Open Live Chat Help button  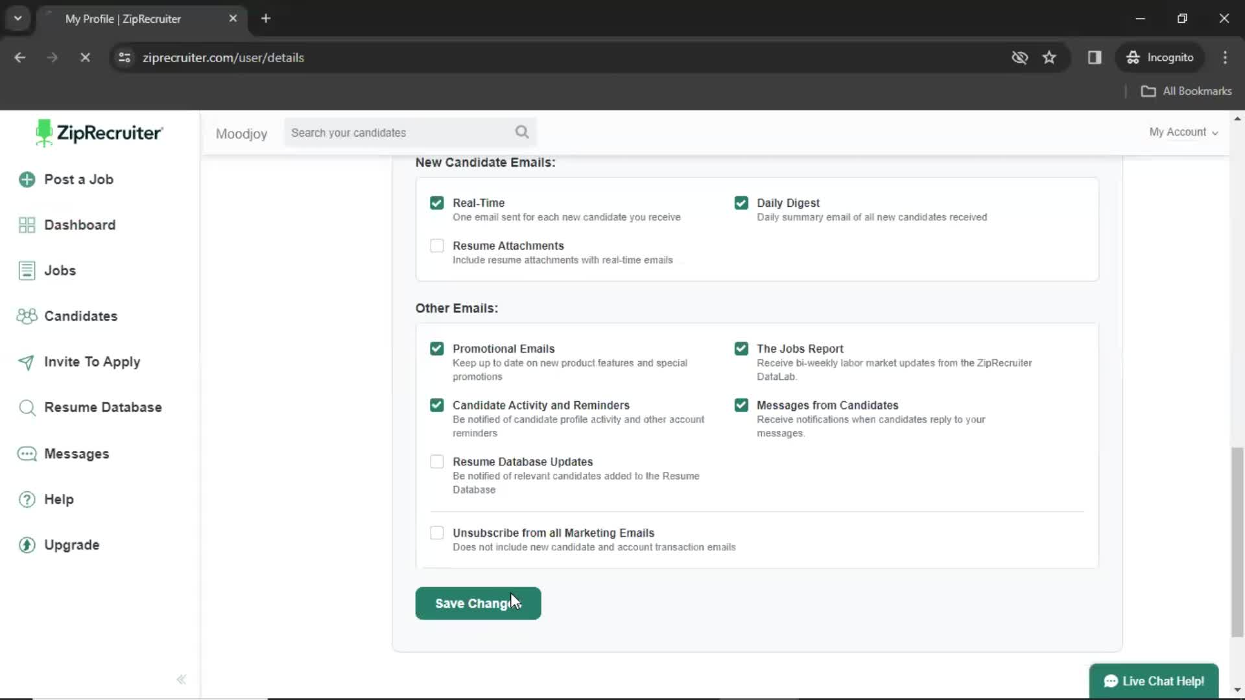click(1154, 681)
